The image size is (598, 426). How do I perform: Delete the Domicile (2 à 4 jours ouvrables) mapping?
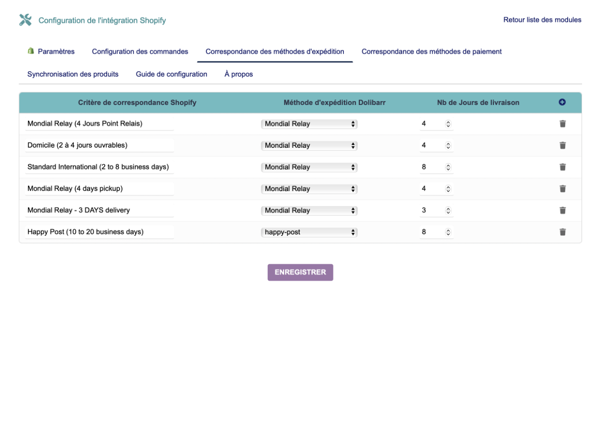point(563,145)
